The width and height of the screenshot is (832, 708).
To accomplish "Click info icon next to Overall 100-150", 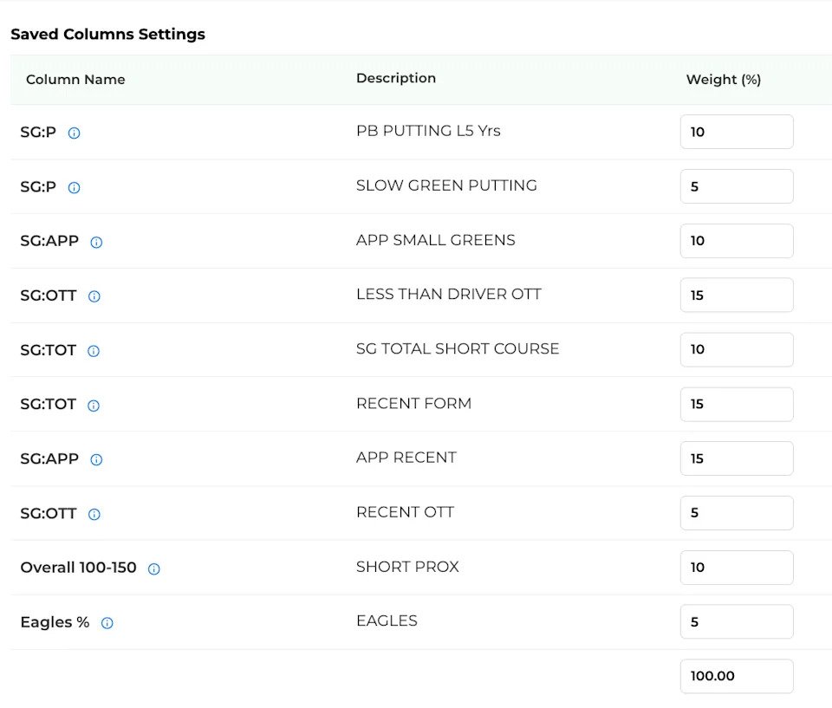I will coord(153,569).
